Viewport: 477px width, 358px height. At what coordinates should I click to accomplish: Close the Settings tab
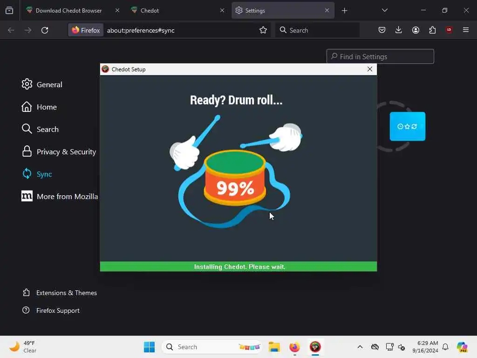(327, 10)
